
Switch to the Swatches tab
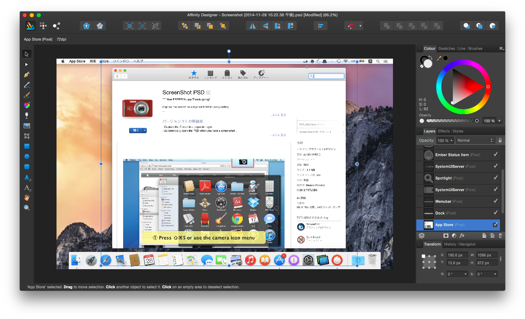coord(447,48)
